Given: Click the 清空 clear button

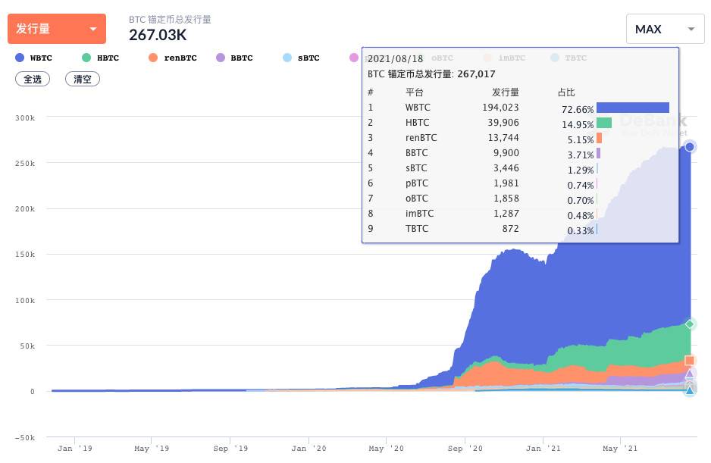Looking at the screenshot, I should tap(82, 79).
